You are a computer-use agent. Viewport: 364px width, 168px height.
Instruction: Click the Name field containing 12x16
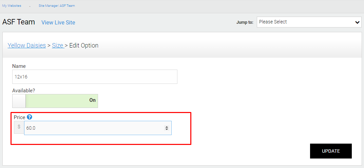click(x=95, y=77)
